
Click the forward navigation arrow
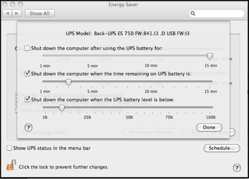coord(17,13)
